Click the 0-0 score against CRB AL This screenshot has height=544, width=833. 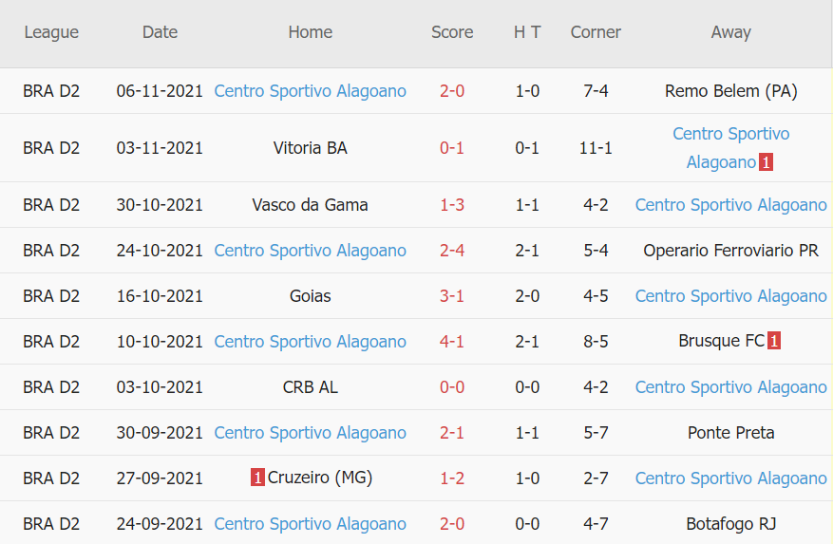pos(452,387)
